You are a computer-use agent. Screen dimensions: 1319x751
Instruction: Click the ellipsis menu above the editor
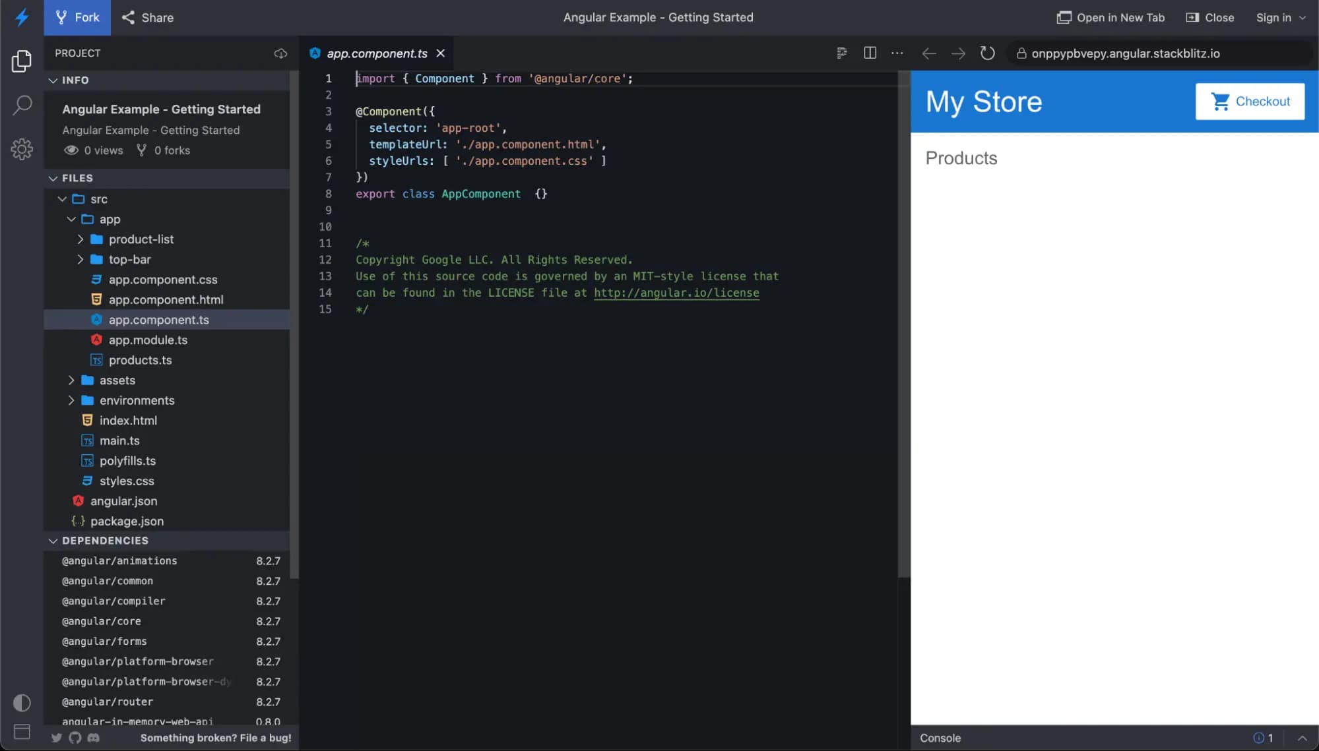pos(897,53)
